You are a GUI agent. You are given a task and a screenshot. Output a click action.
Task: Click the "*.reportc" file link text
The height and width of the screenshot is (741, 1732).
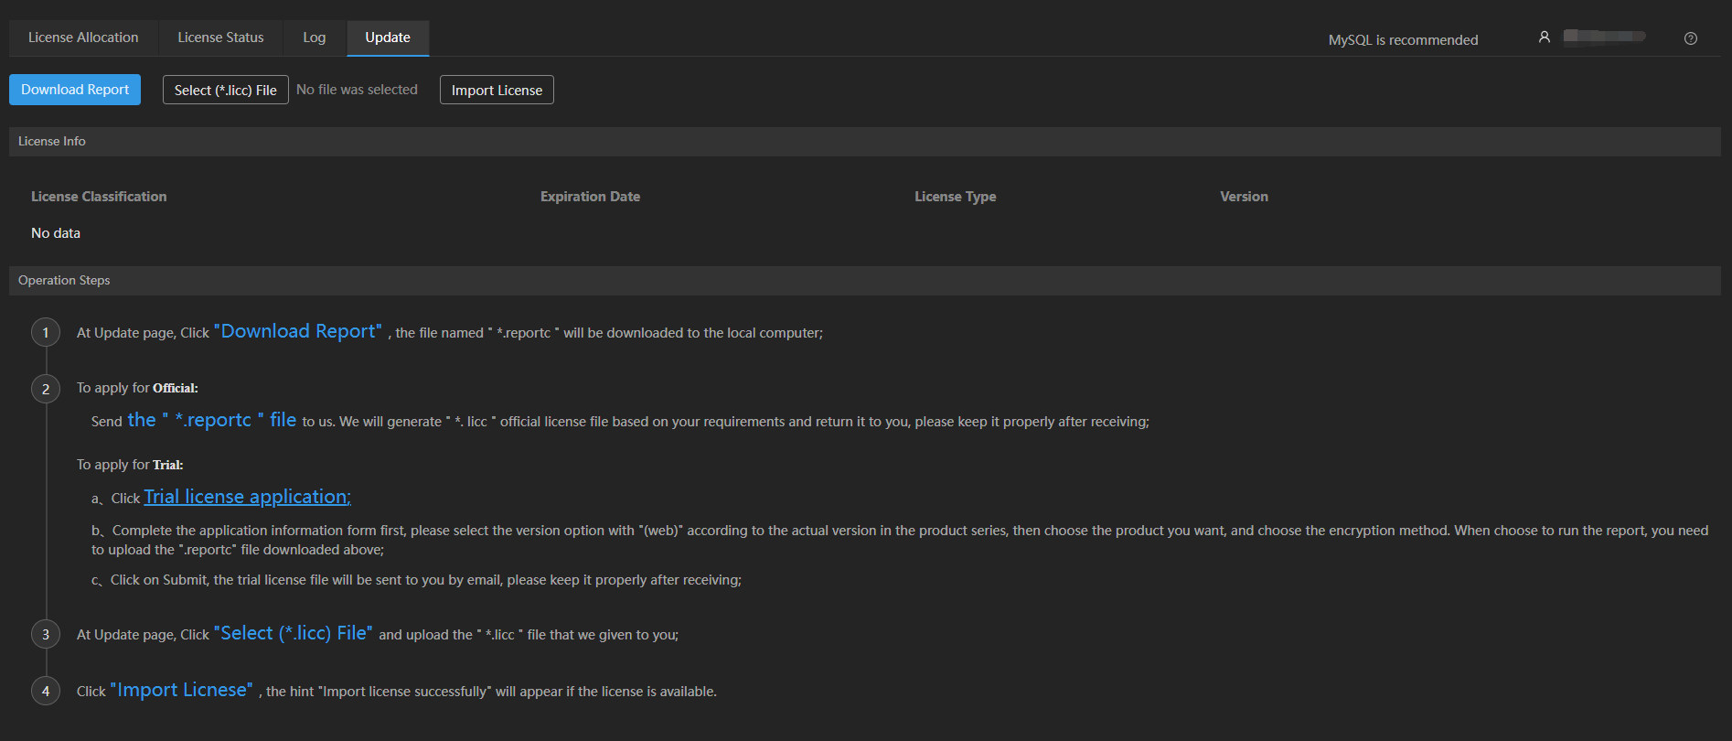tap(212, 420)
